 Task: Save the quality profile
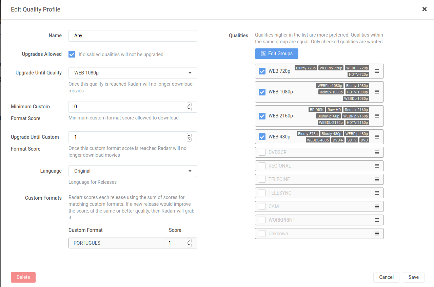coord(413,277)
